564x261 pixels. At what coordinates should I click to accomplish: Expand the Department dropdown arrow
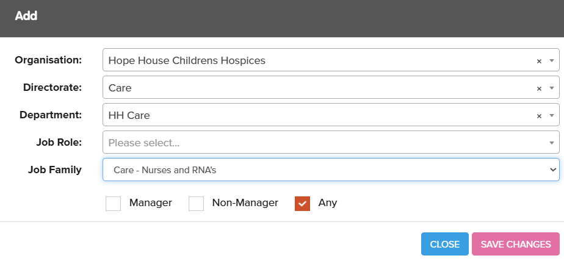coord(551,116)
